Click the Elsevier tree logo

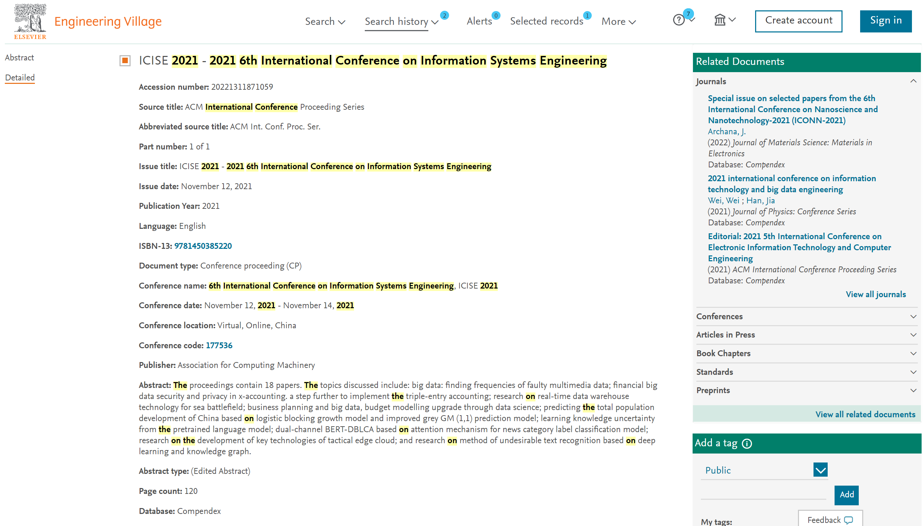click(x=30, y=21)
